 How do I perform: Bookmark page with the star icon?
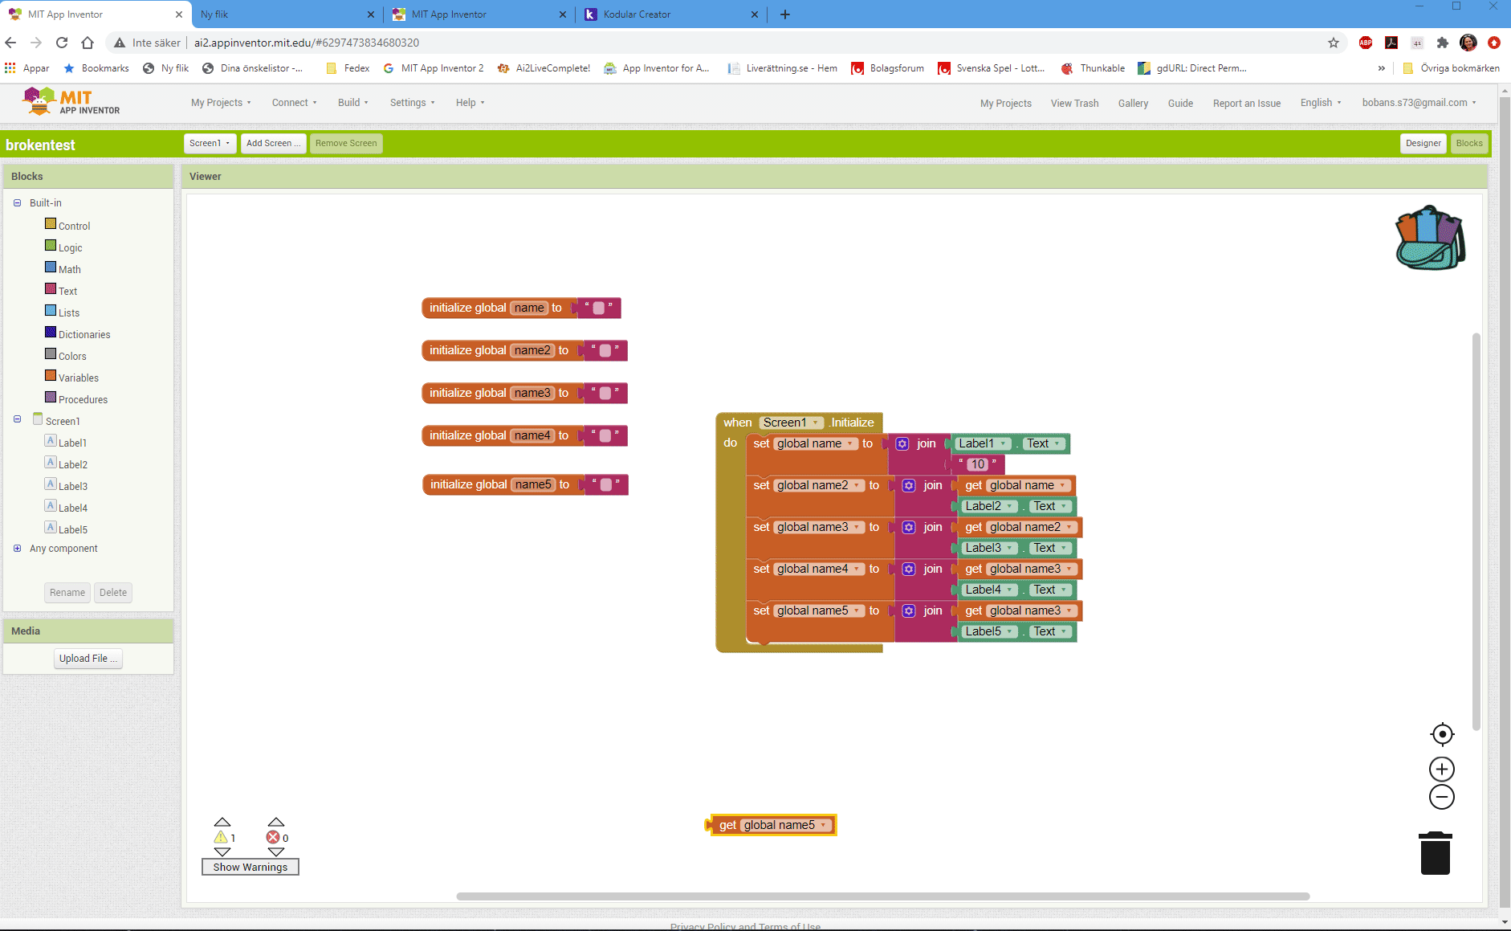point(1334,43)
